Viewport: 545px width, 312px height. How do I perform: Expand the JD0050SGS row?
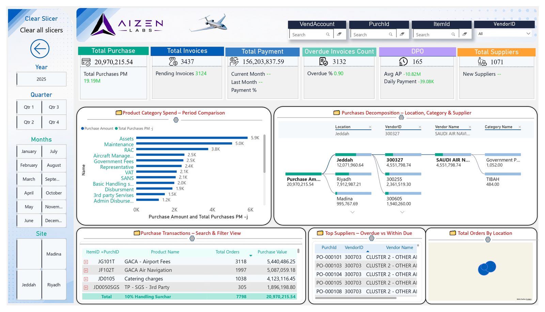(x=86, y=288)
